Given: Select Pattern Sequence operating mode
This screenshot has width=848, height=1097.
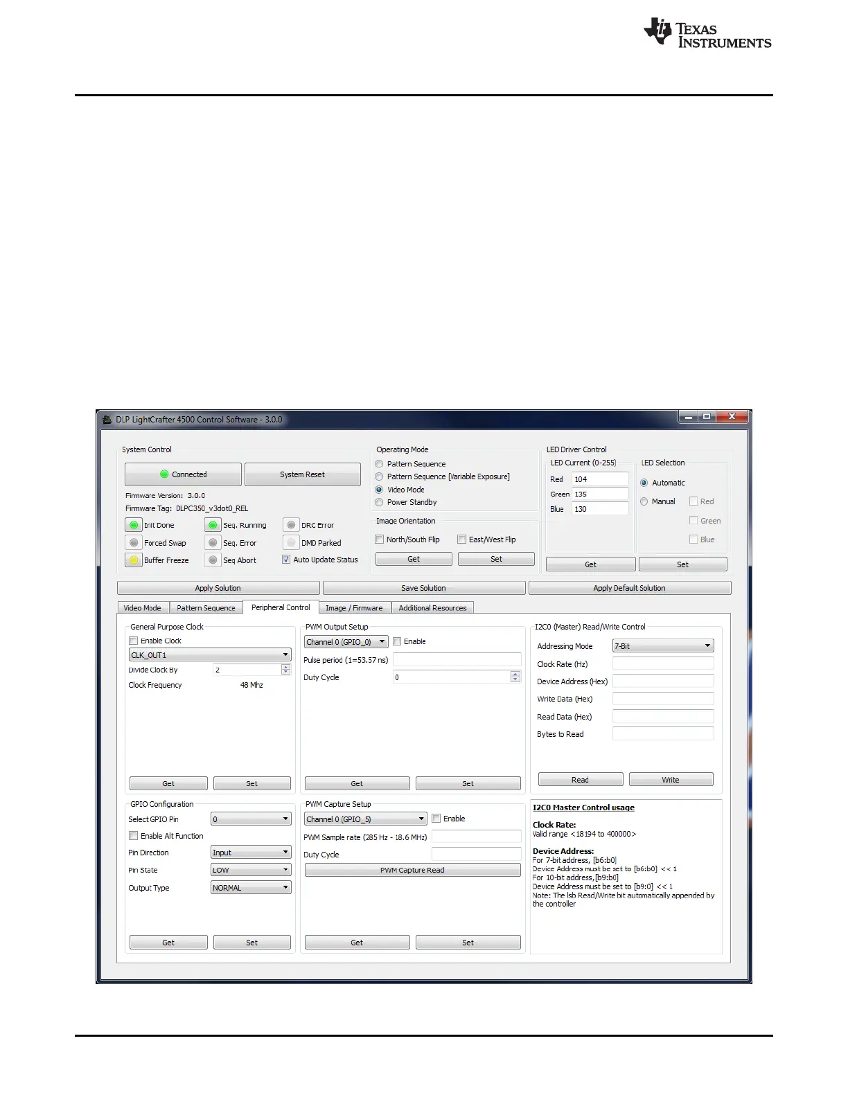Looking at the screenshot, I should tap(379, 464).
